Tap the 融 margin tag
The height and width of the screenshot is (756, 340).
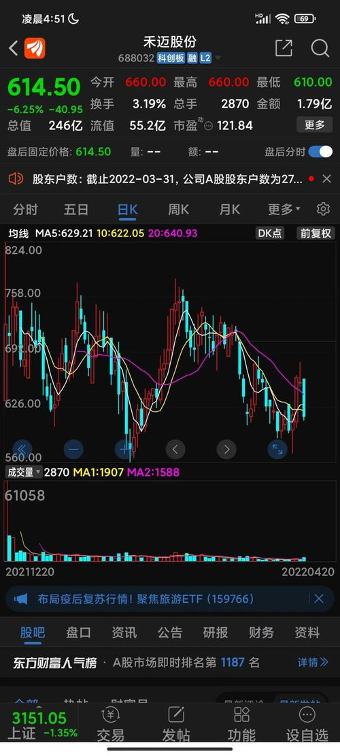[192, 59]
